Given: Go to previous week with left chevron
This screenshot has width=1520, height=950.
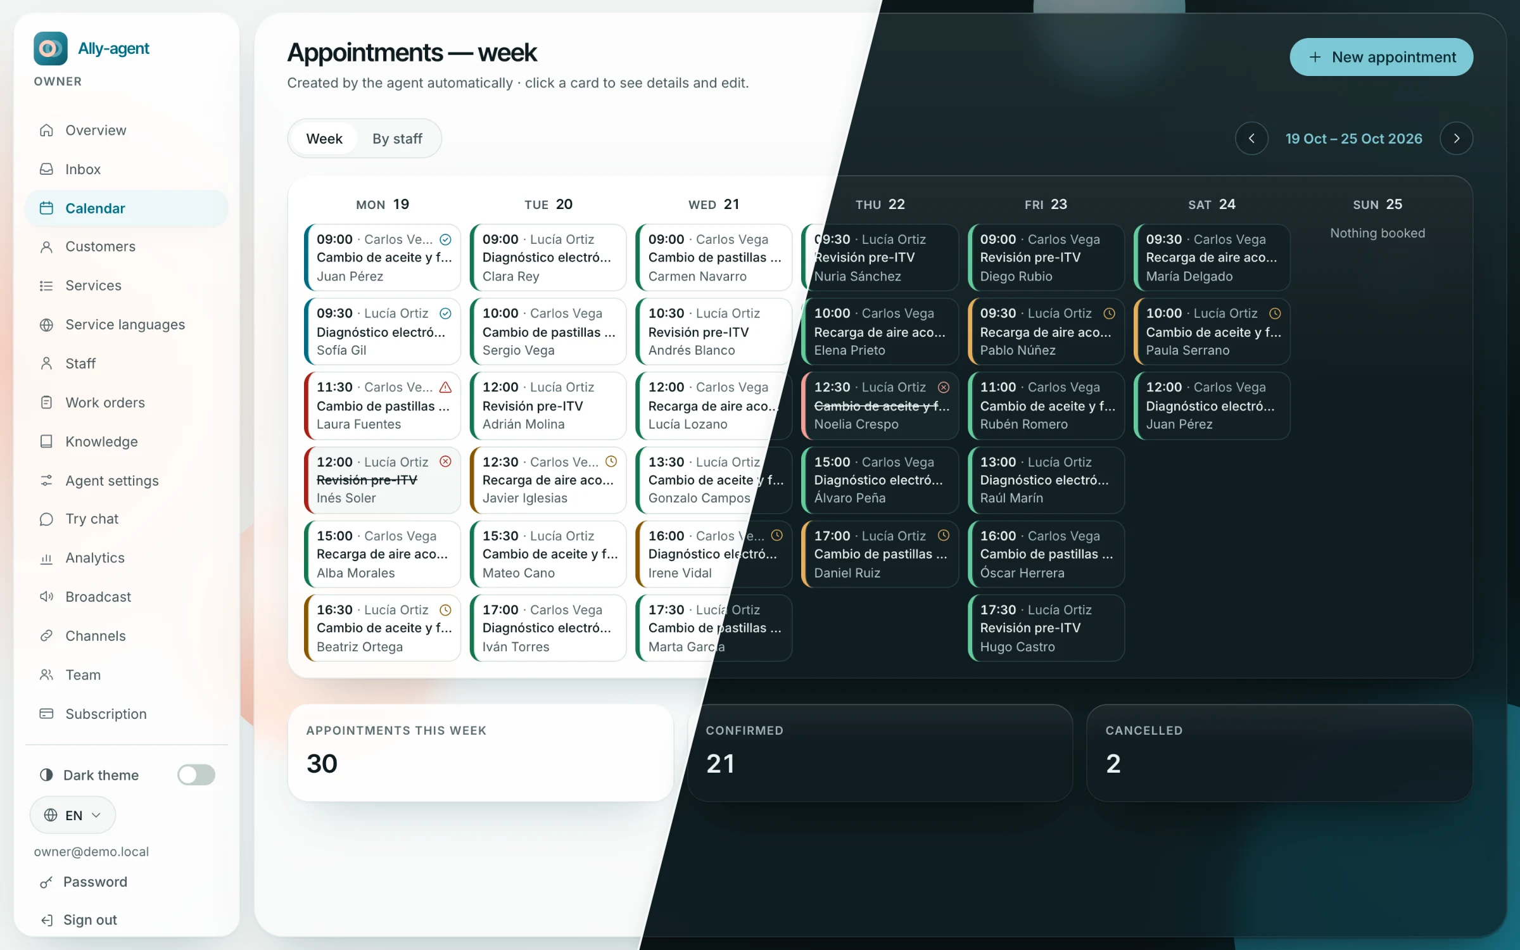Looking at the screenshot, I should (1251, 139).
